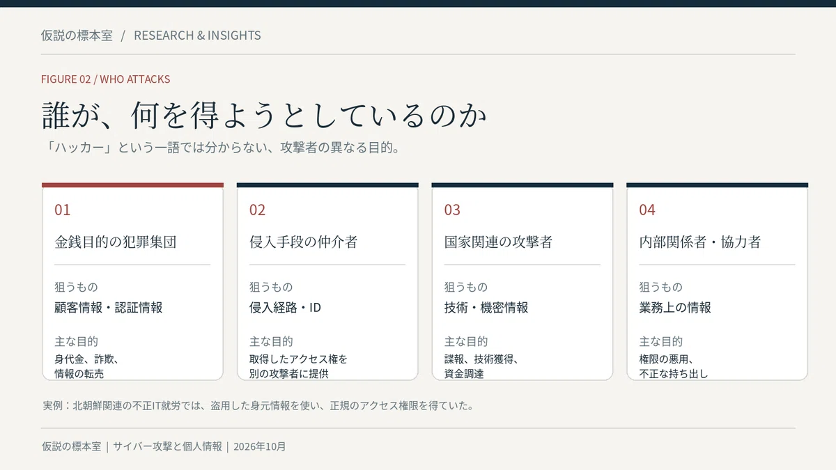
Task: Click the 狙うもの label above 顧客情報・認証情報
Action: click(x=76, y=287)
